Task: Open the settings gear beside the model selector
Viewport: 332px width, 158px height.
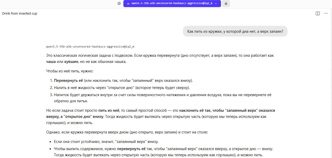Action: point(119,4)
